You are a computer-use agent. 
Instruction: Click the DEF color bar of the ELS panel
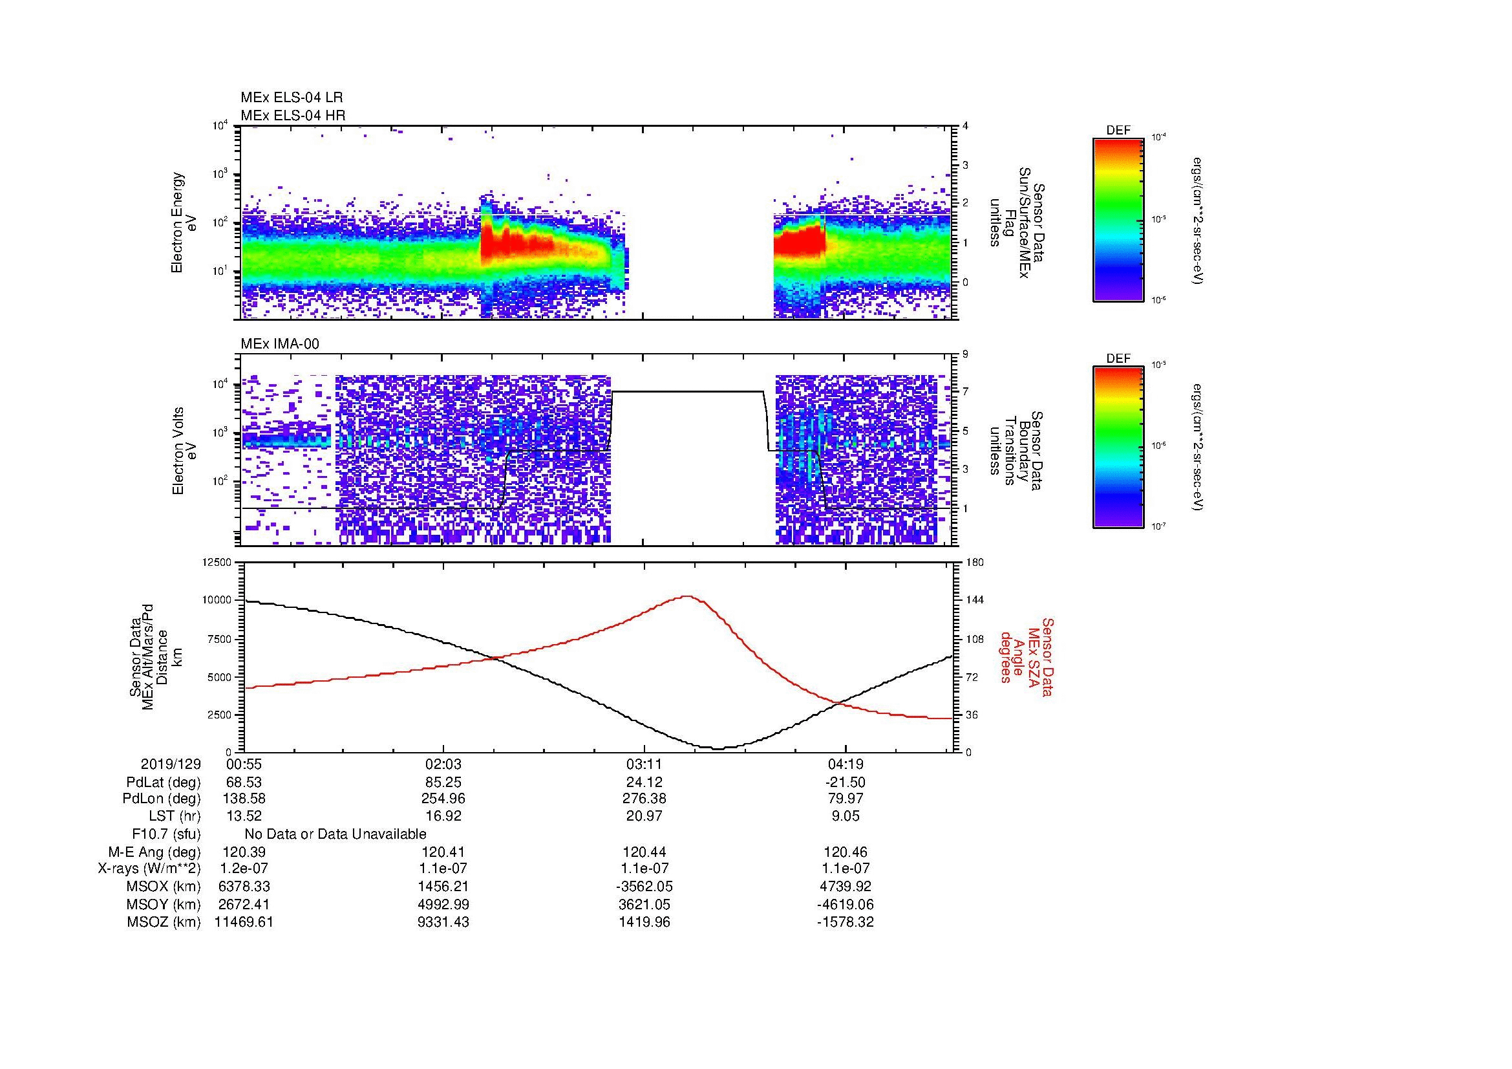pyautogui.click(x=1118, y=219)
